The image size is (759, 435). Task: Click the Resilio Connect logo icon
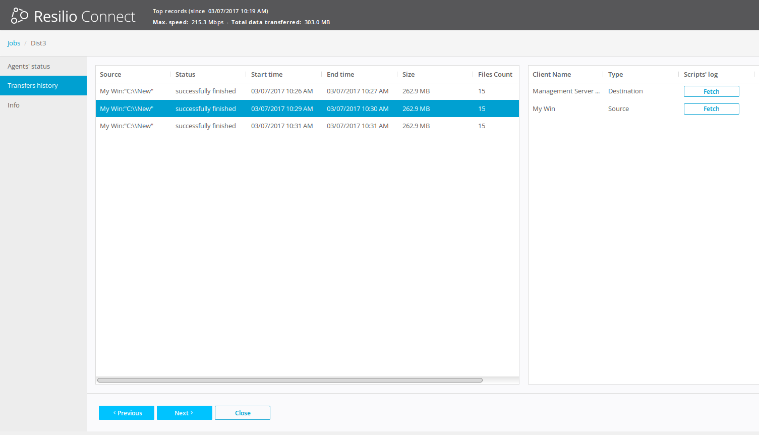pos(20,16)
